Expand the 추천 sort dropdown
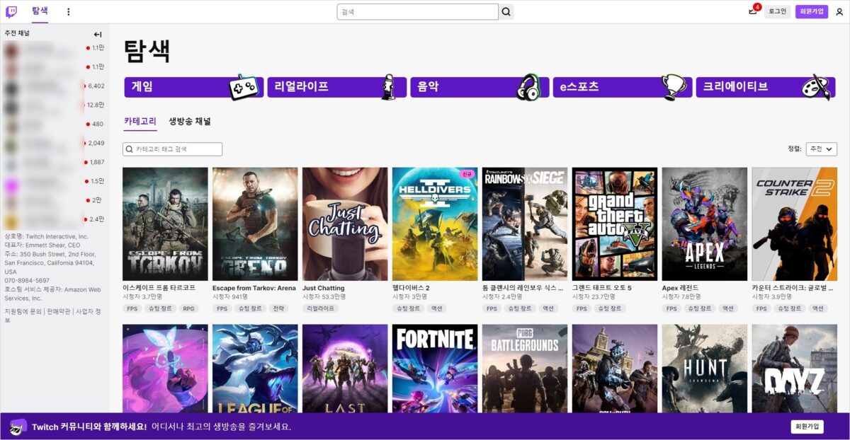 821,149
